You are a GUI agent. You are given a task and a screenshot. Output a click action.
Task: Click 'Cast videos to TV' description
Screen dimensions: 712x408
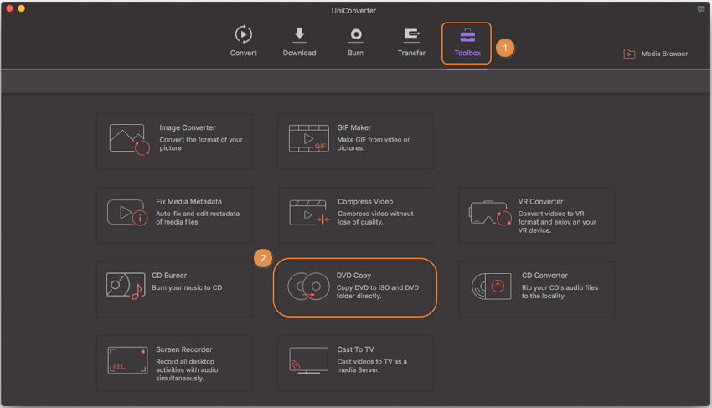[371, 366]
